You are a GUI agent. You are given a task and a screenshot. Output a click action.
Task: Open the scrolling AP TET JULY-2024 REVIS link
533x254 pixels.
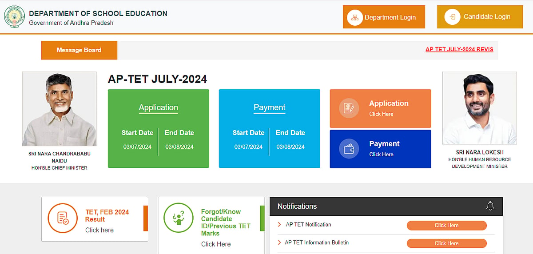(459, 49)
